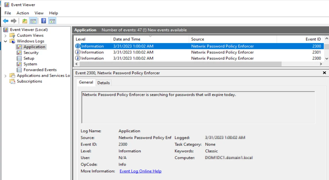The image size is (329, 180).
Task: Click the Subscriptions icon in tree
Action: [x=12, y=81]
